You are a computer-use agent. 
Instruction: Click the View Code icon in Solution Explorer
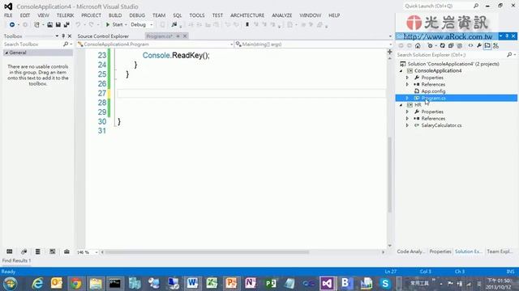click(x=470, y=46)
